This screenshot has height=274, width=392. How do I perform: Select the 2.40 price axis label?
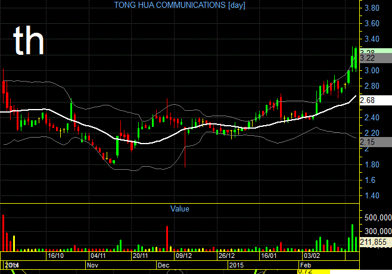[372, 117]
